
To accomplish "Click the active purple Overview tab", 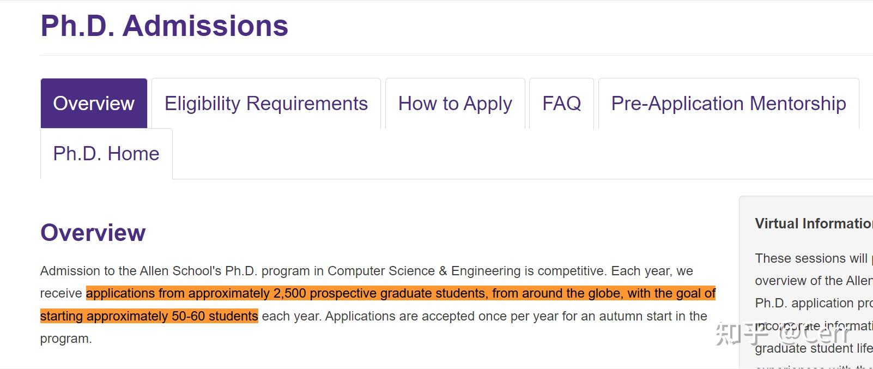I will (94, 104).
